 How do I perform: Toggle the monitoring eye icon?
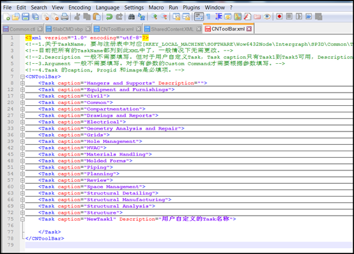[267, 17]
